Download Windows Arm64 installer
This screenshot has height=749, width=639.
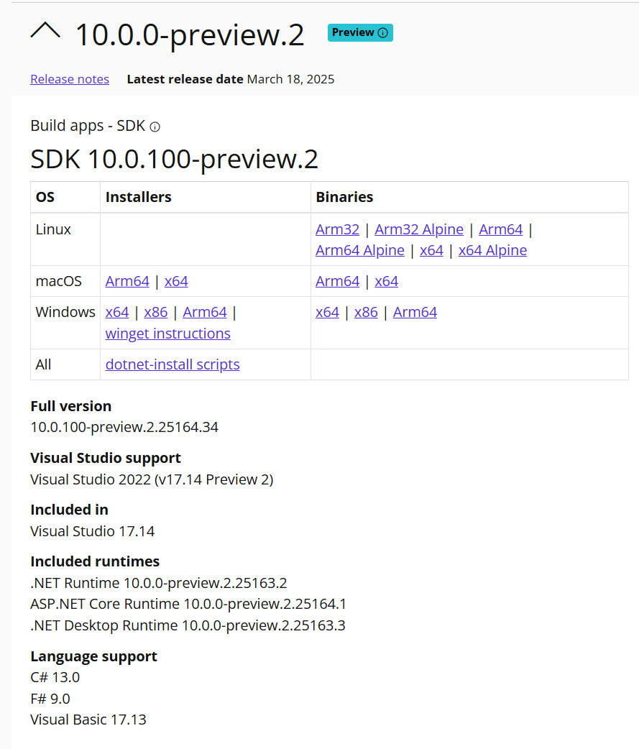point(204,312)
